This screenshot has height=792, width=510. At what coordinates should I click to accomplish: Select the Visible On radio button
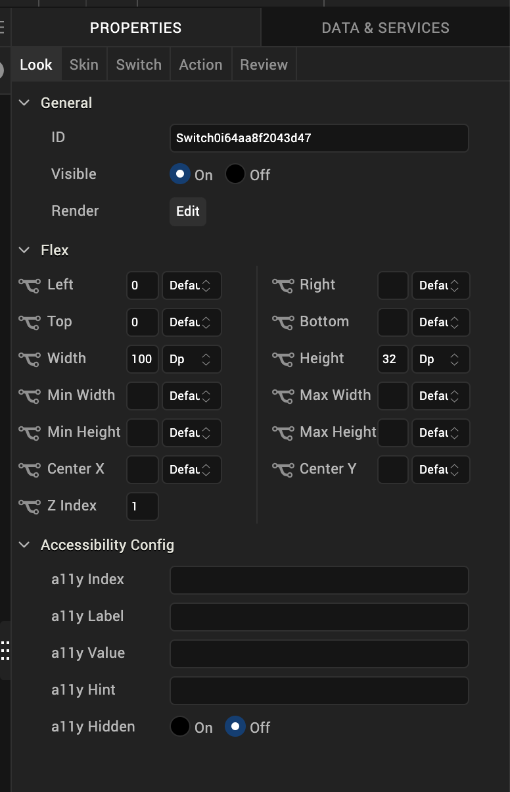(x=180, y=174)
